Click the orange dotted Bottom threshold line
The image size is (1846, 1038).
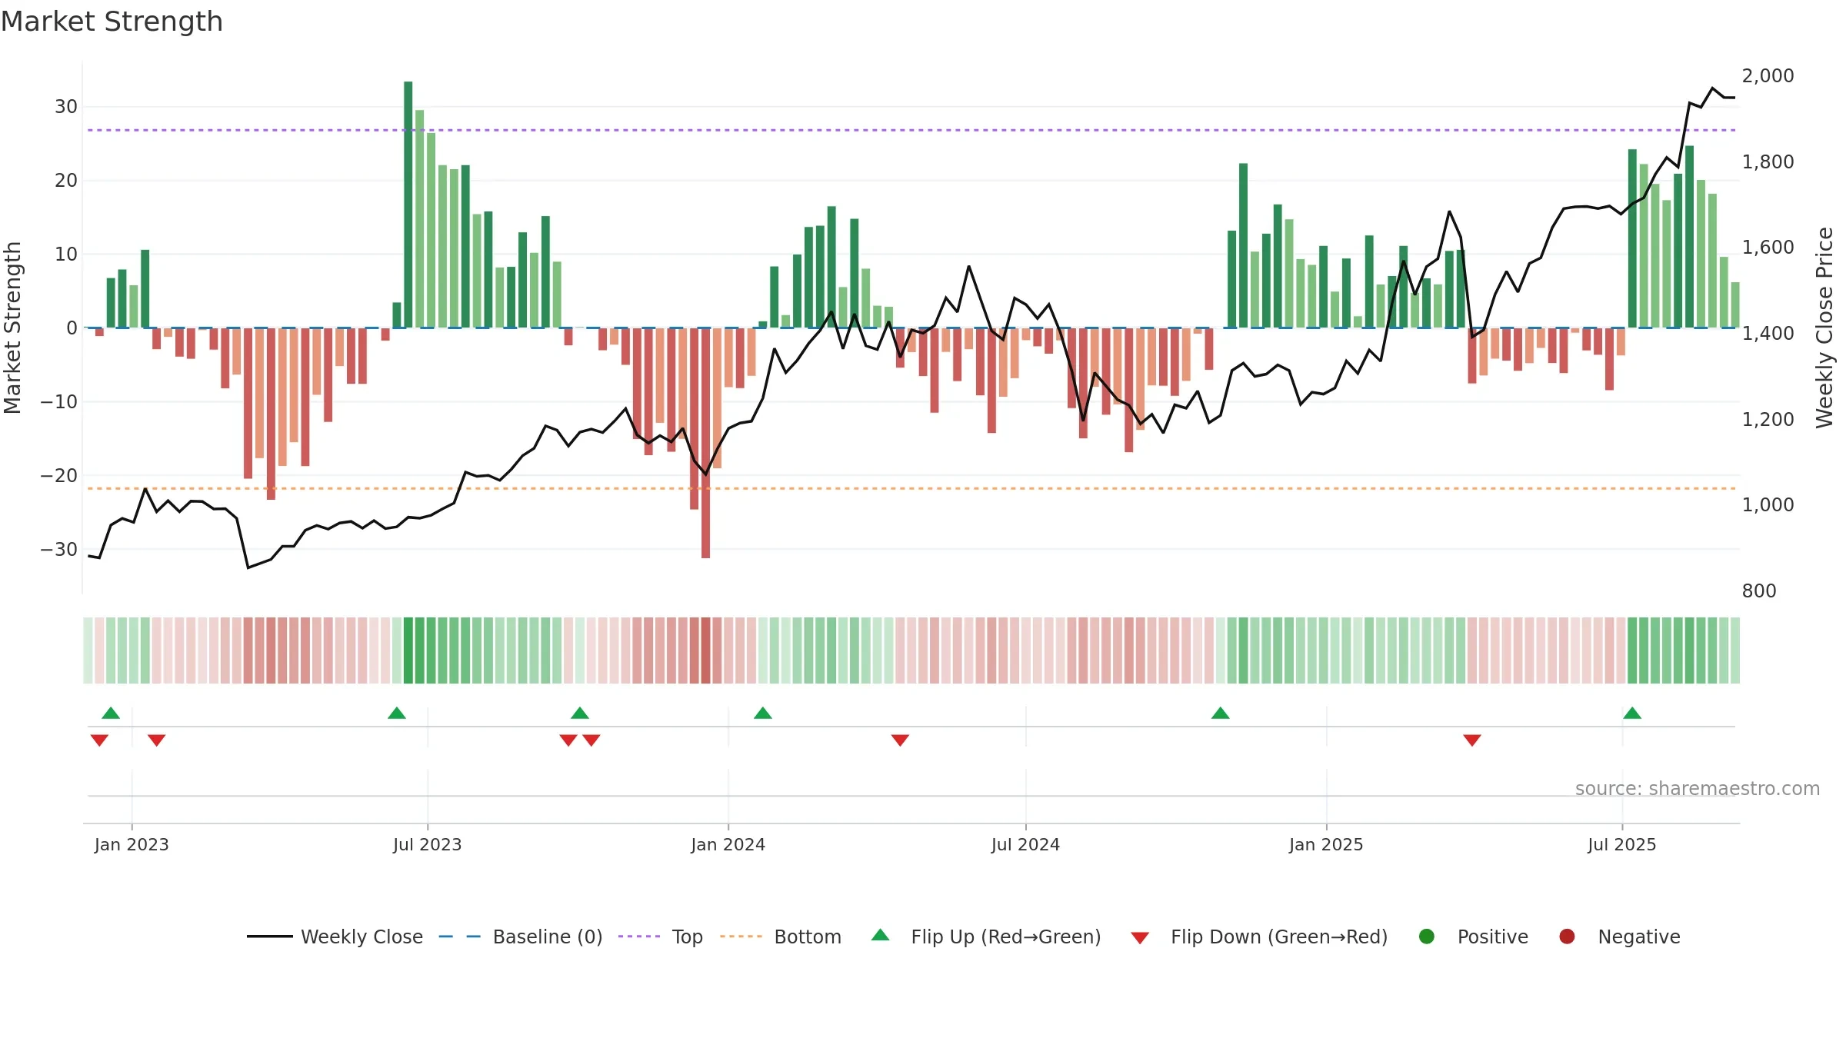(x=911, y=488)
